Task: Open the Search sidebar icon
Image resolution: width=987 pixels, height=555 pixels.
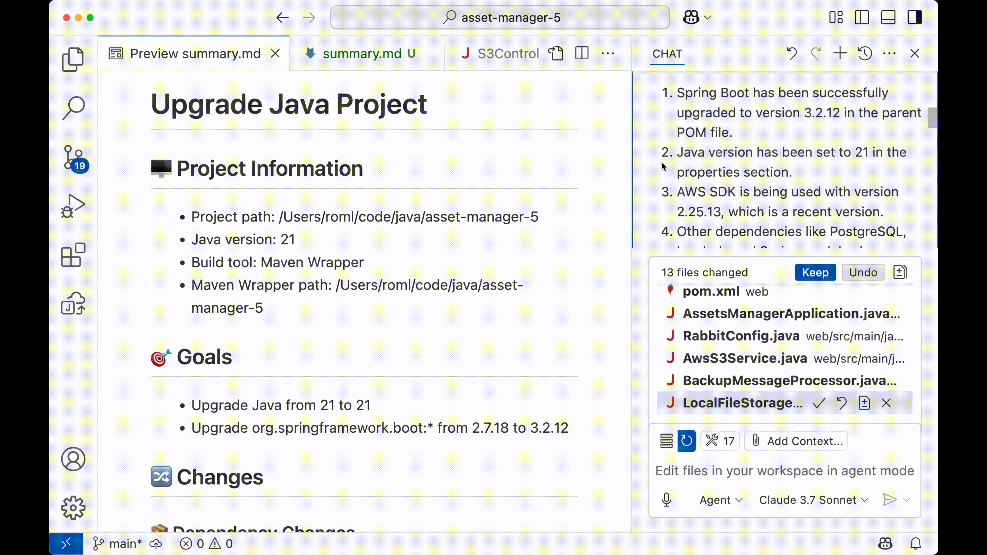Action: tap(73, 108)
